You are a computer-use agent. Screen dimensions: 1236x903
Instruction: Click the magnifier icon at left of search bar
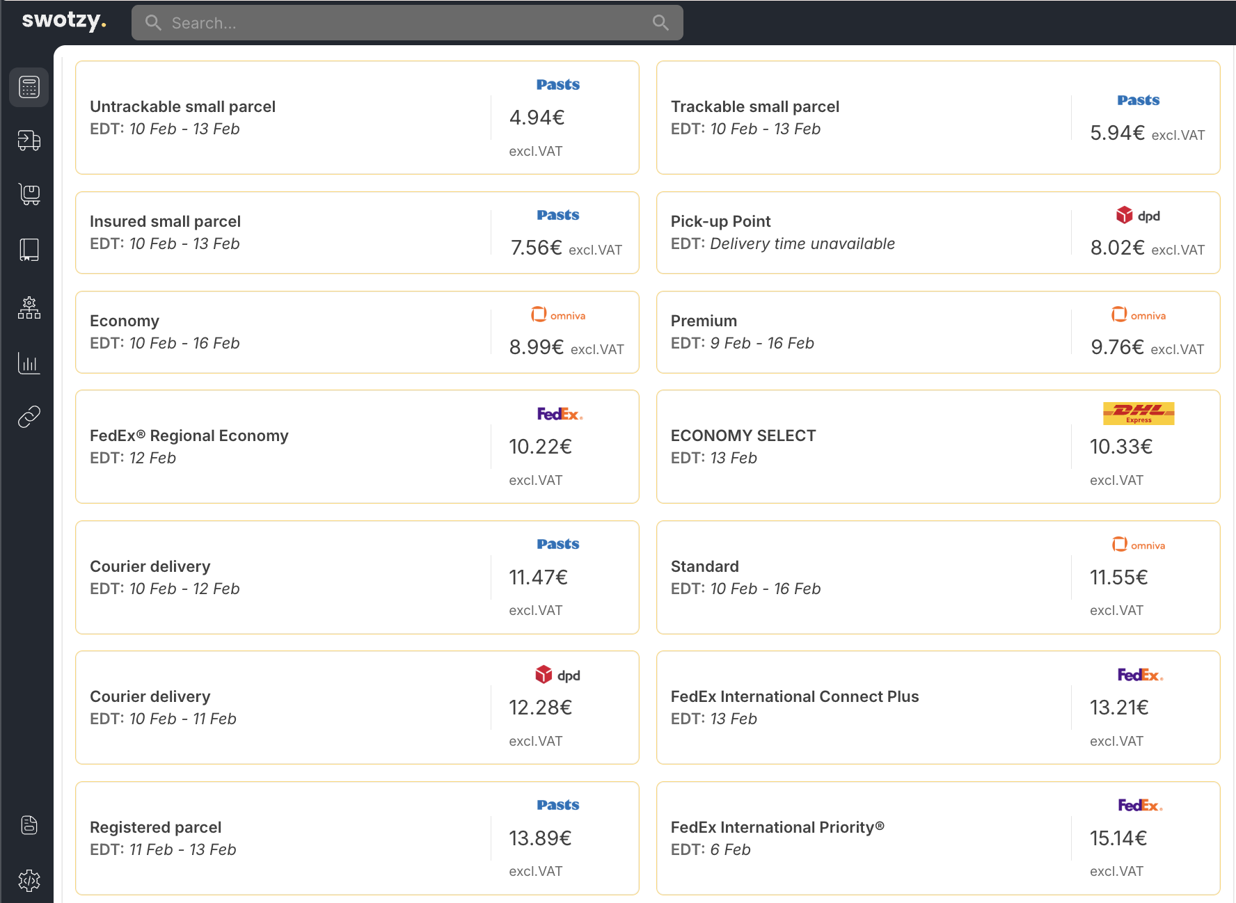coord(153,23)
